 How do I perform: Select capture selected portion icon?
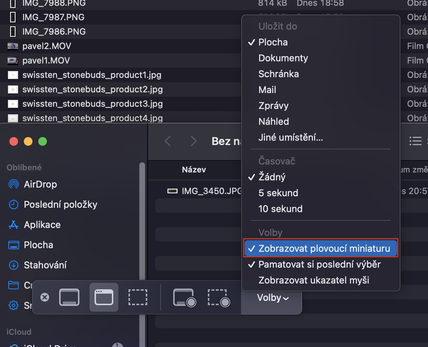pyautogui.click(x=138, y=298)
